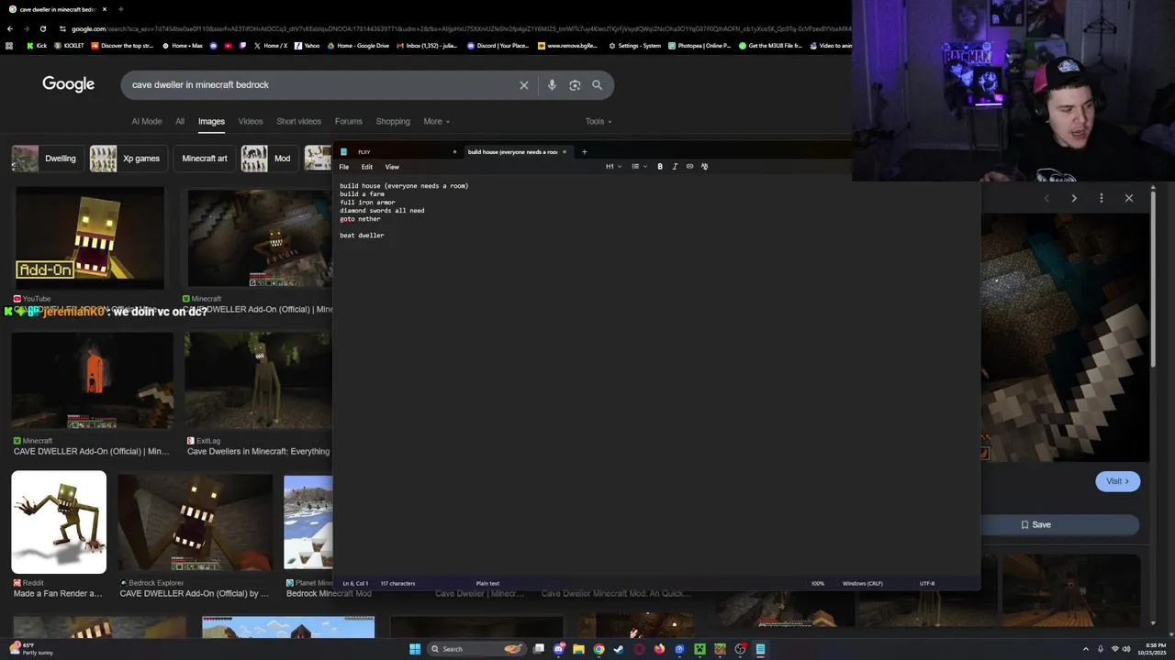Toggle italic formatting in Notepad
The width and height of the screenshot is (1175, 660).
[x=675, y=167]
